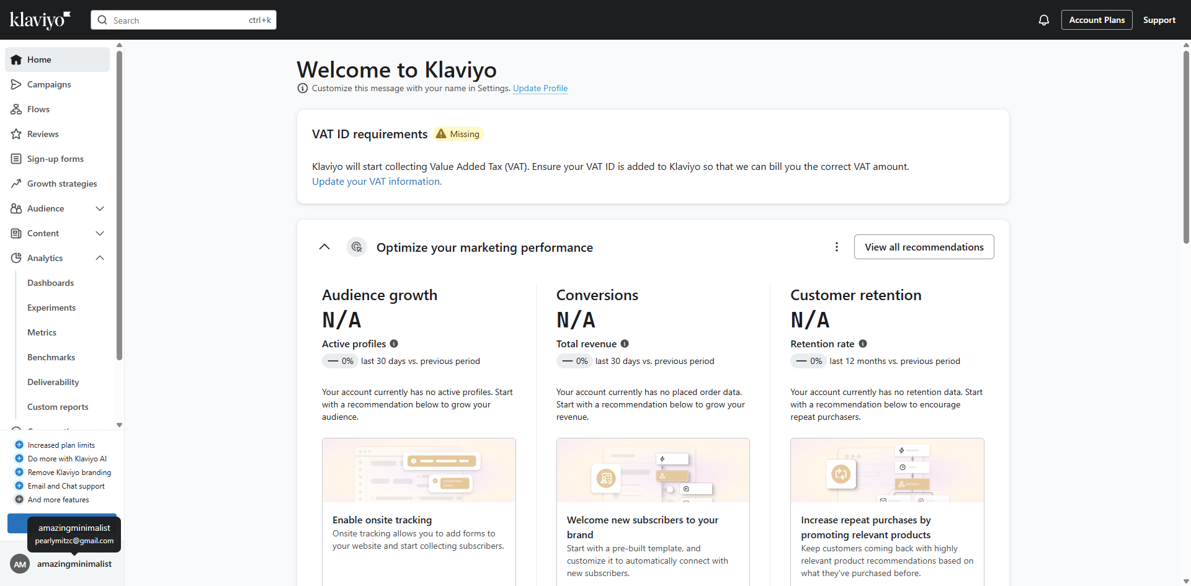This screenshot has height=586, width=1191.
Task: Open Deliverability under Analytics
Action: (x=53, y=382)
